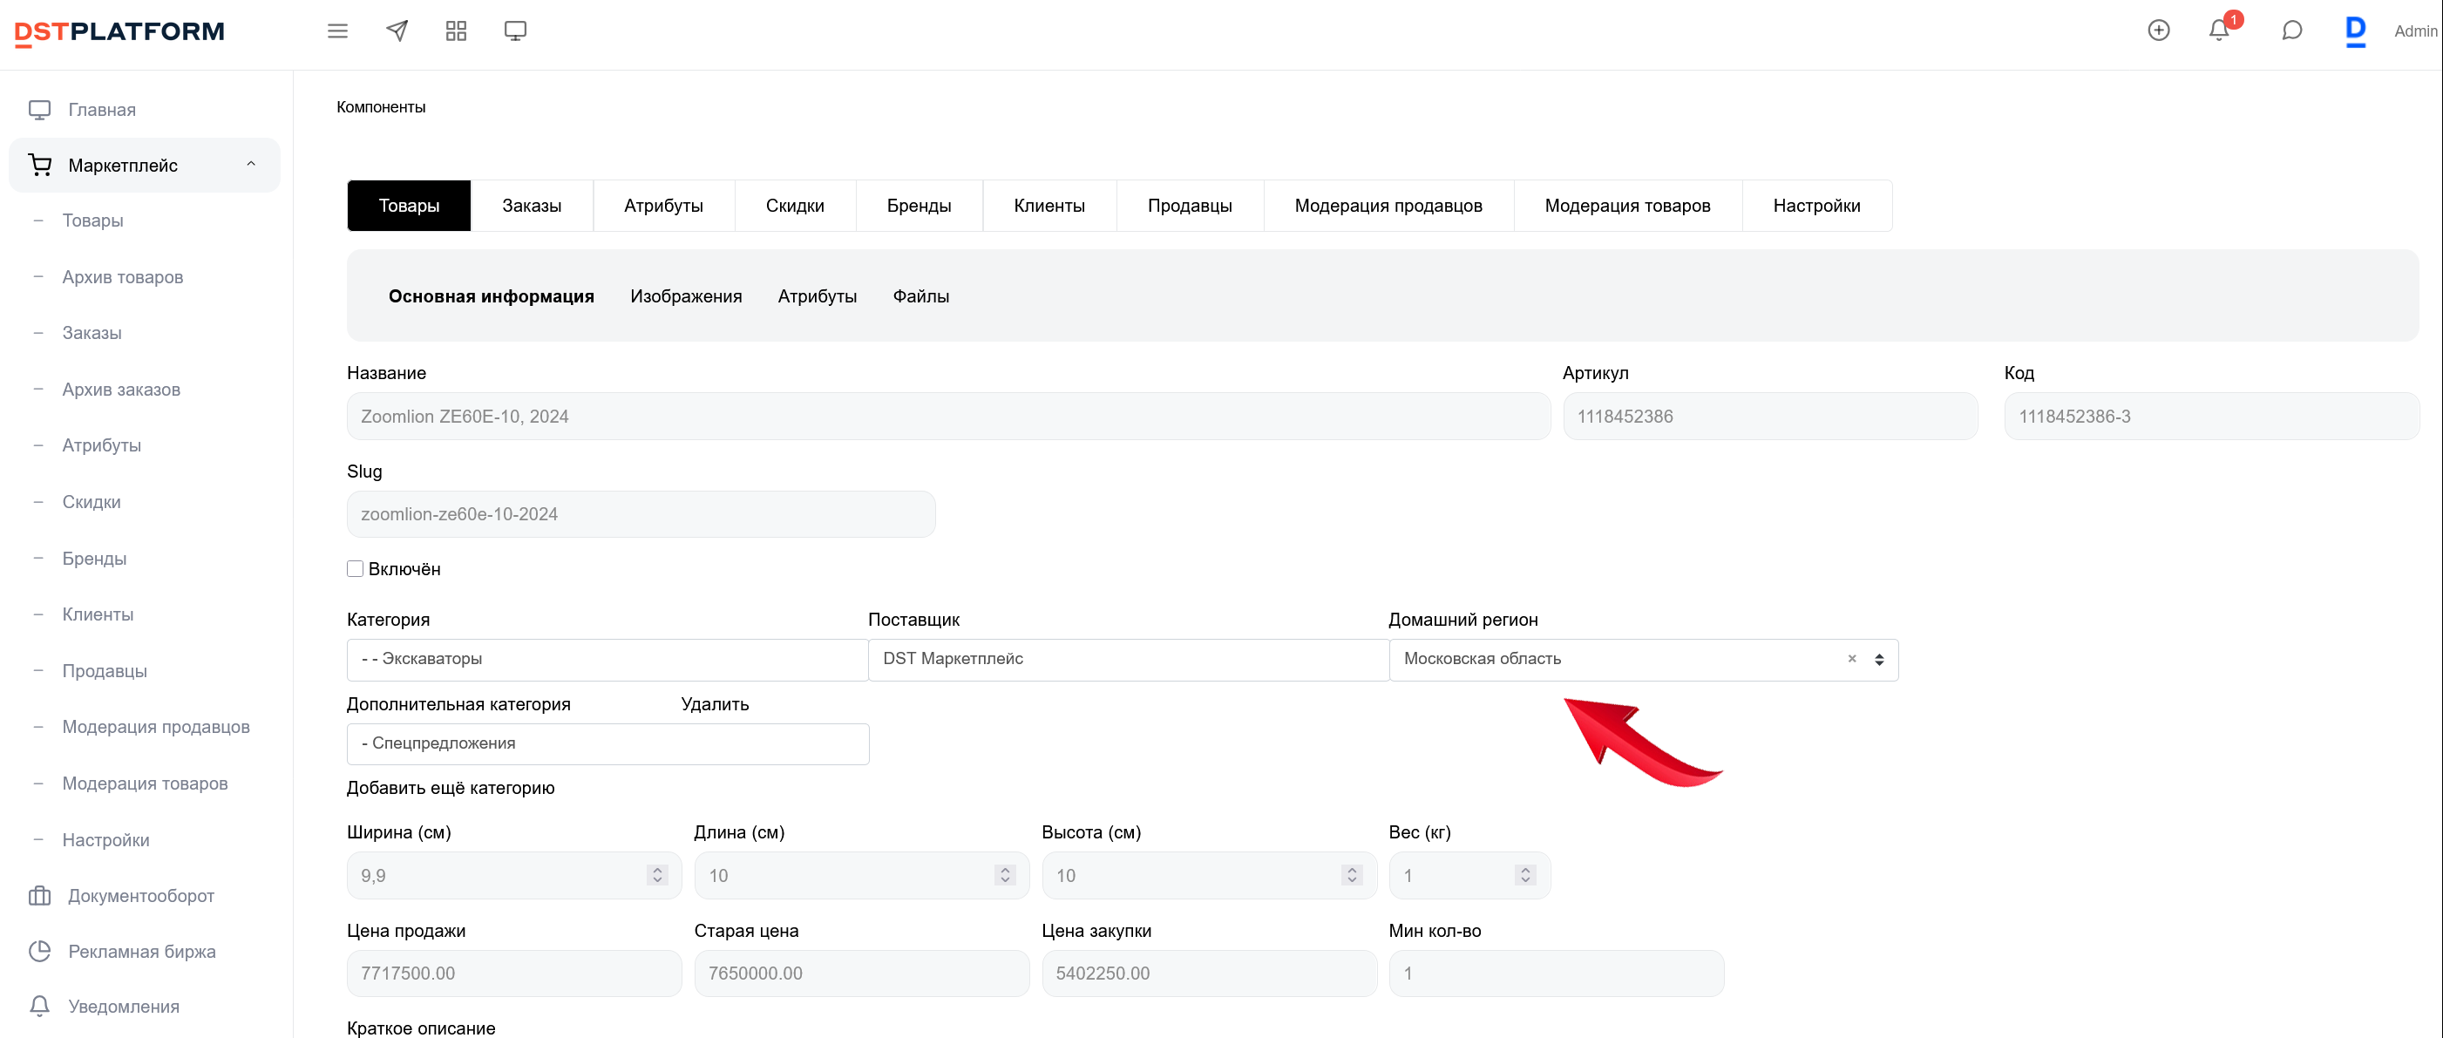The image size is (2443, 1038).
Task: Clear Домашний регион selection with X
Action: [x=1851, y=659]
